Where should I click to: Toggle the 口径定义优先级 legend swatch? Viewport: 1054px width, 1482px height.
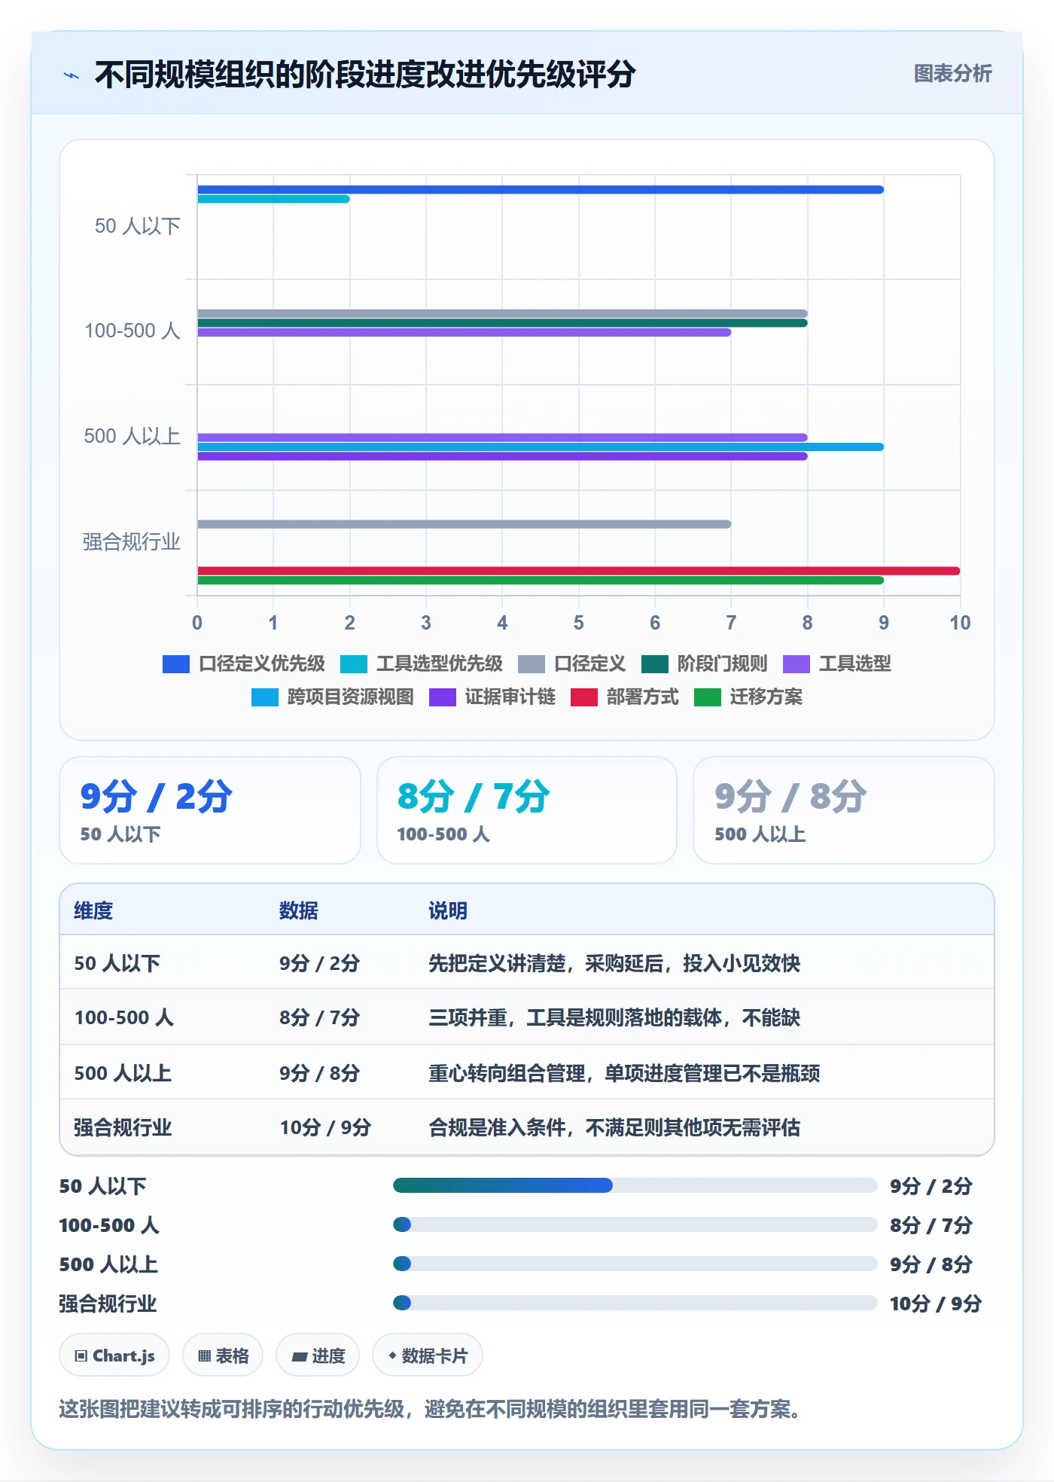click(x=176, y=663)
